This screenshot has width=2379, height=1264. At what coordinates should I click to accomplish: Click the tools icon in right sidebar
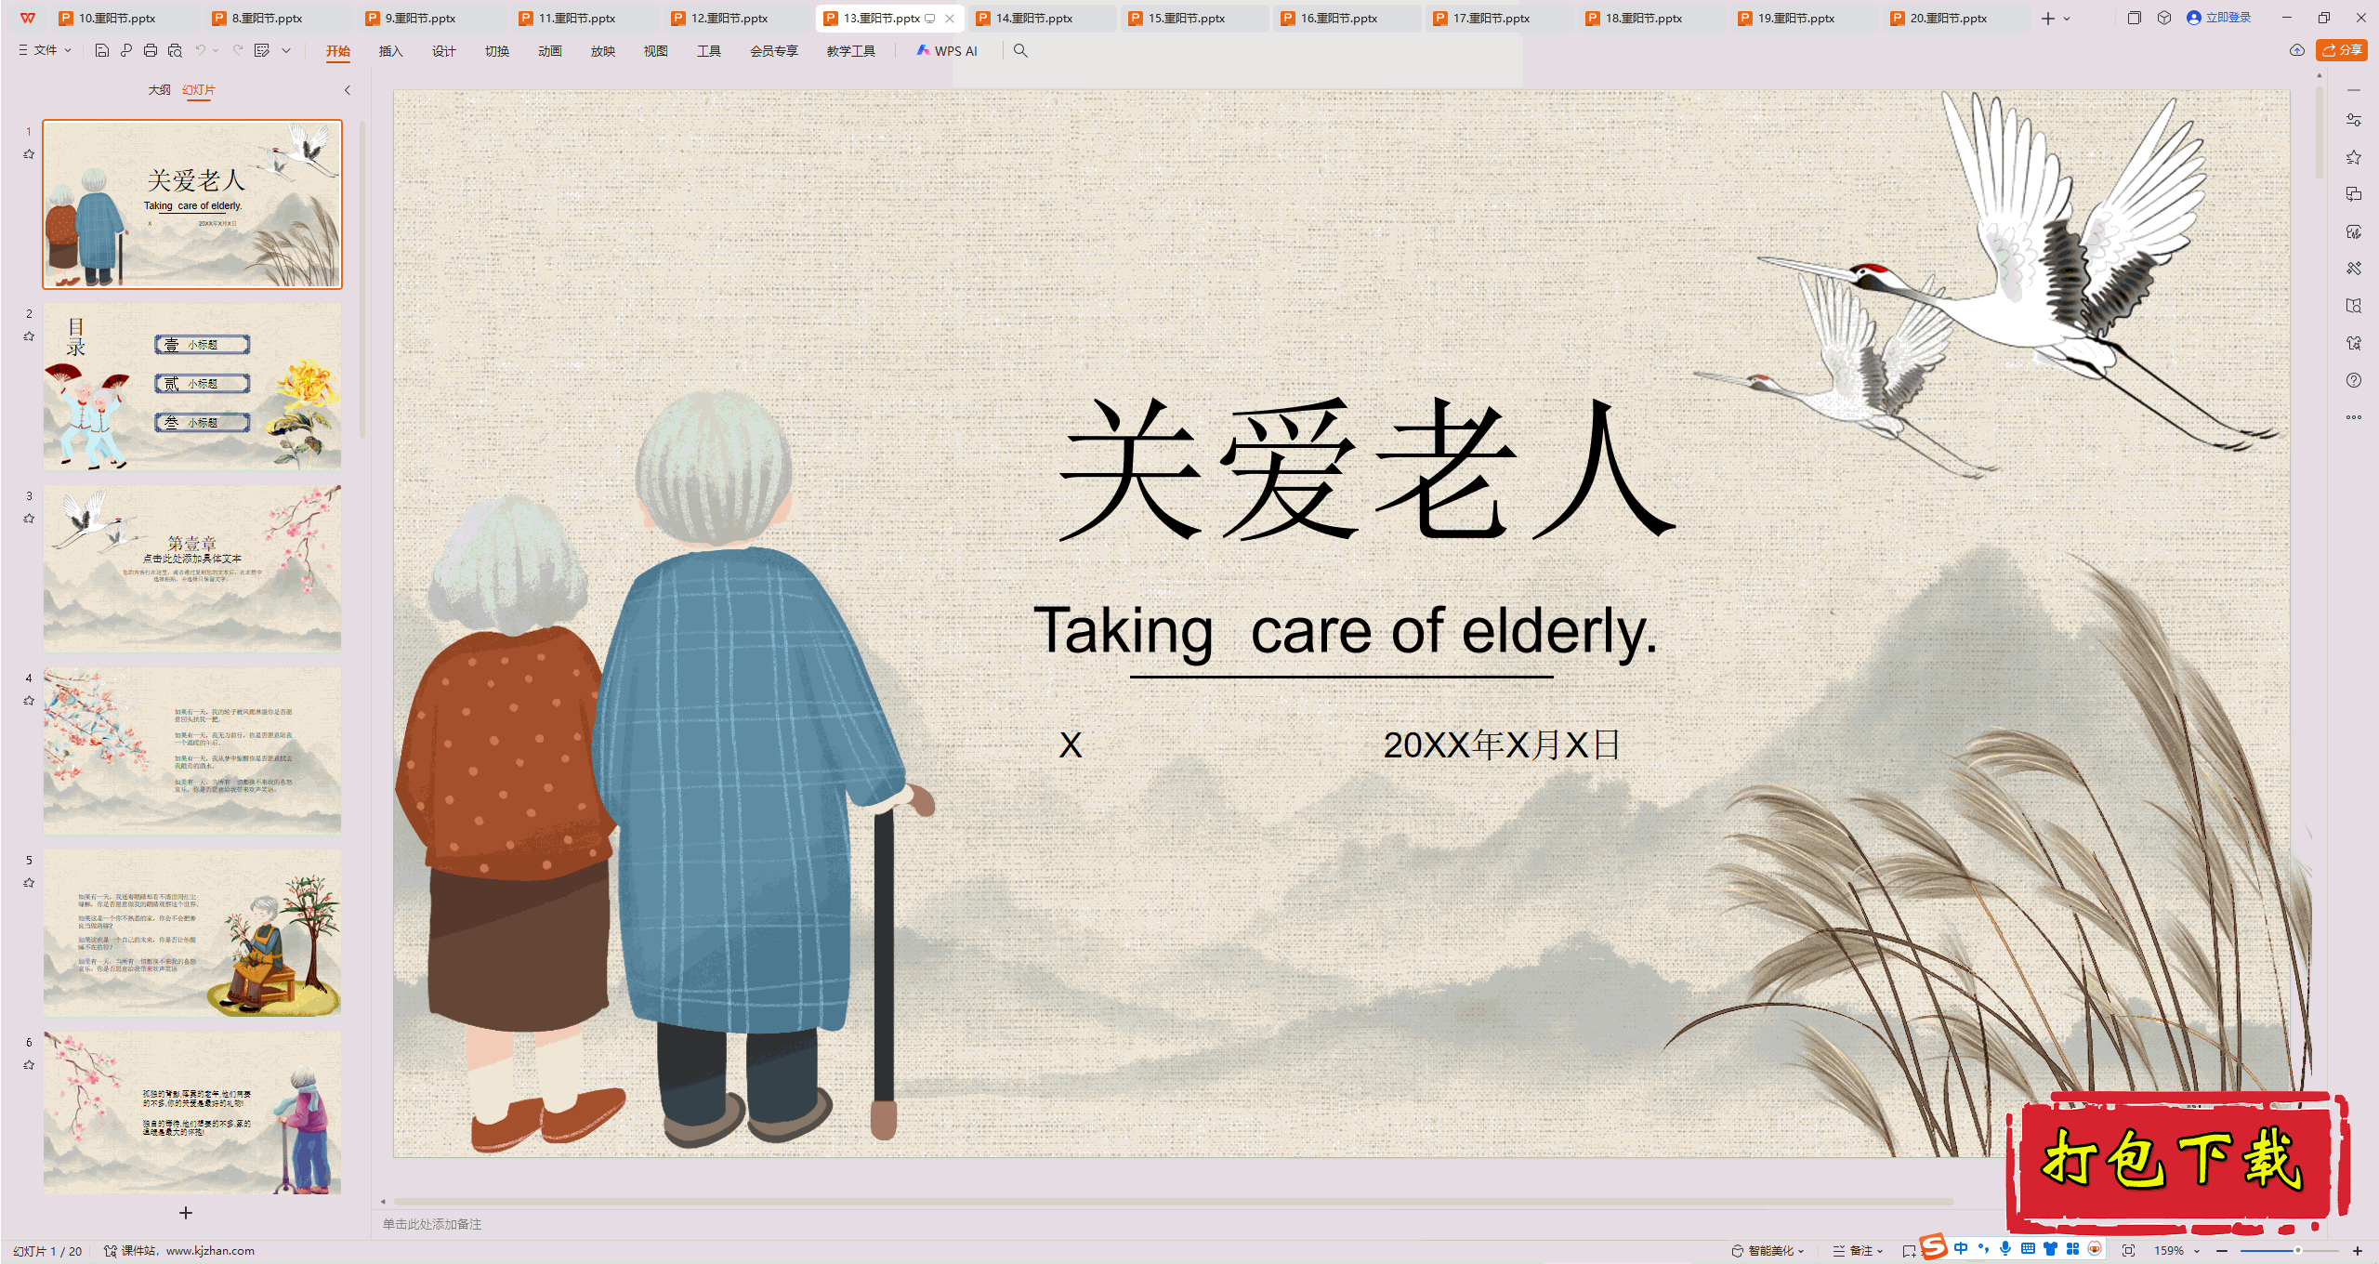2354,269
